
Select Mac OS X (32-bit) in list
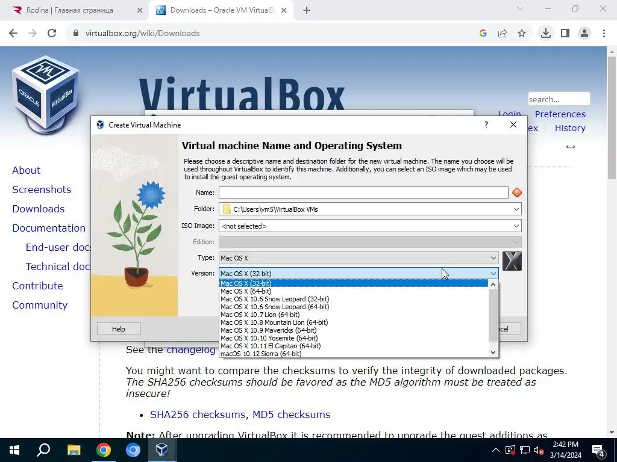[353, 283]
